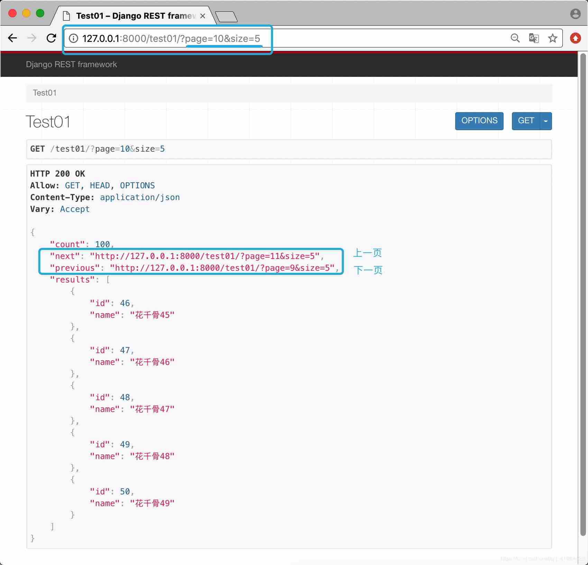This screenshot has width=588, height=565.
Task: Click the Vary Accept header value
Action: pyautogui.click(x=75, y=209)
